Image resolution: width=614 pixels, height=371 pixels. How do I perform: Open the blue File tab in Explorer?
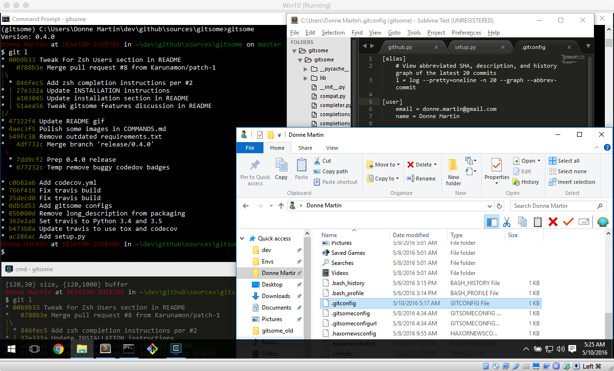pos(250,148)
